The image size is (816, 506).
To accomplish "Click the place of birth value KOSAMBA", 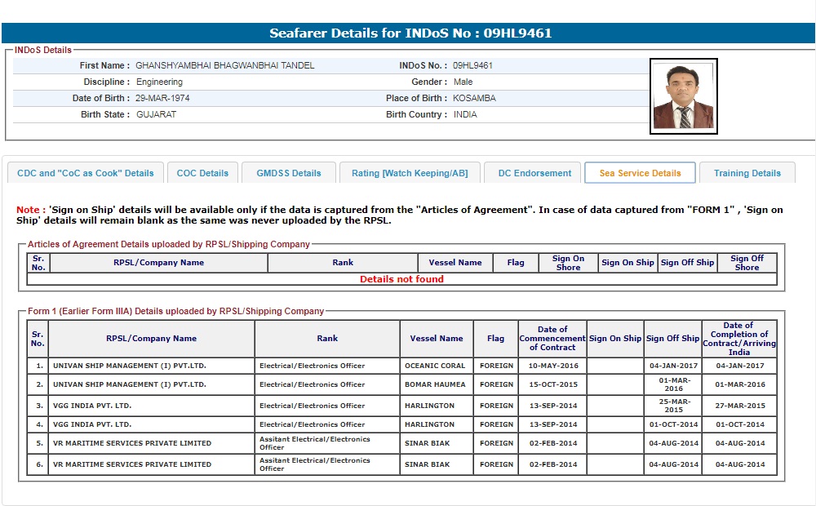I will [x=474, y=98].
